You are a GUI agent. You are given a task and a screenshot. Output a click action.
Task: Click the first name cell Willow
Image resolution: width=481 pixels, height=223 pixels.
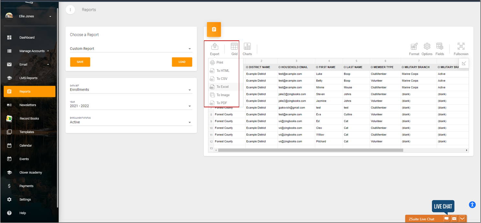pyautogui.click(x=329, y=134)
